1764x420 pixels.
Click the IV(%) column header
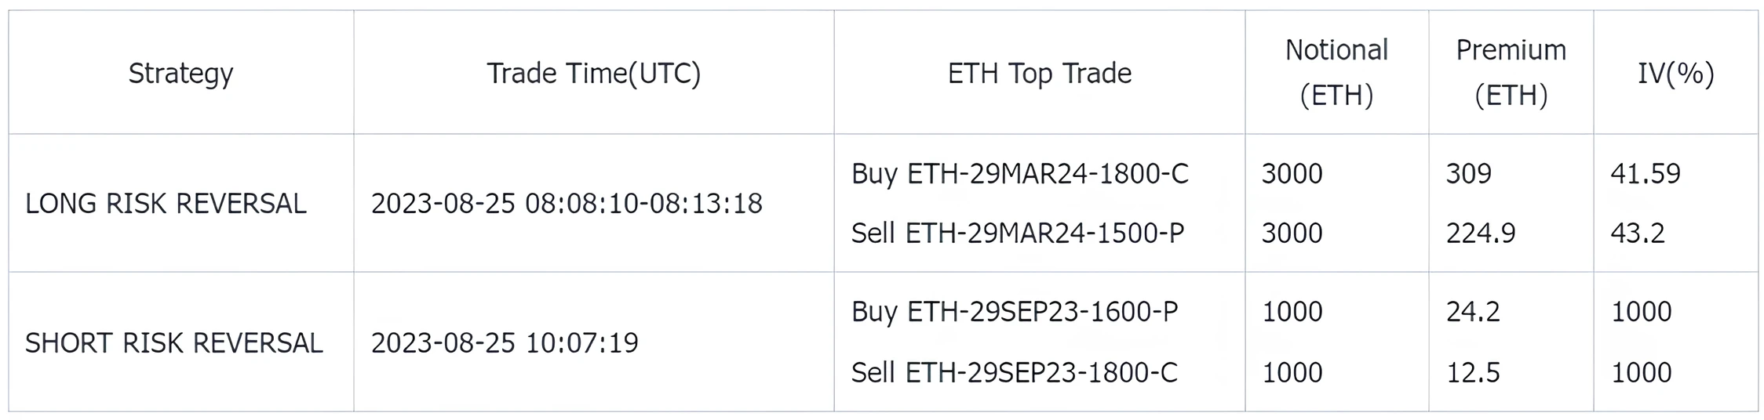coord(1675,73)
